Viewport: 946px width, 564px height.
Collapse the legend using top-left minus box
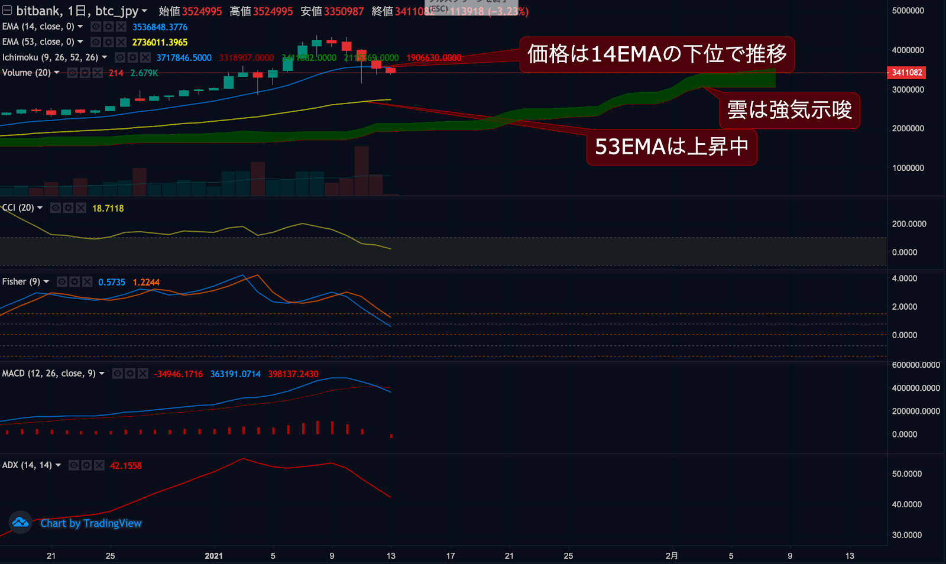[7, 11]
